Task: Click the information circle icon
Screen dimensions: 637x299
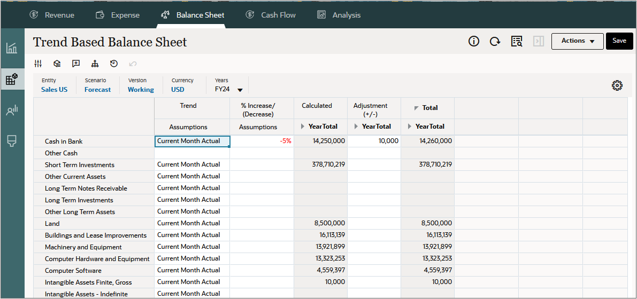Action: coord(474,41)
